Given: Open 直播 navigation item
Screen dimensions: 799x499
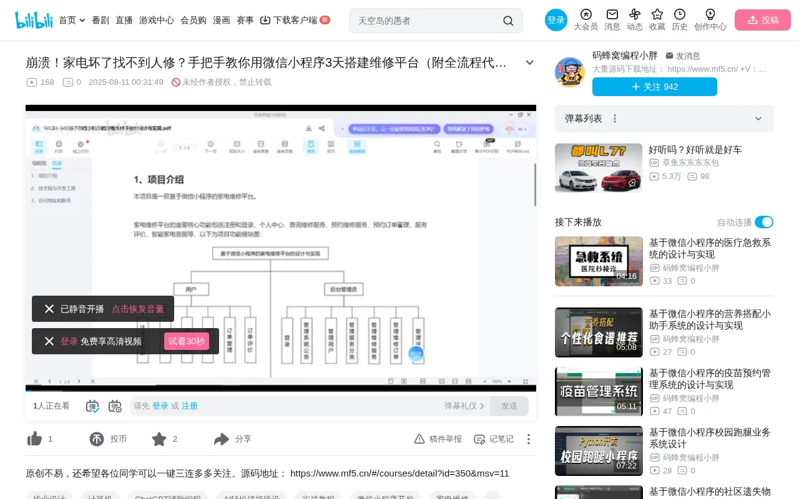Looking at the screenshot, I should tap(124, 20).
